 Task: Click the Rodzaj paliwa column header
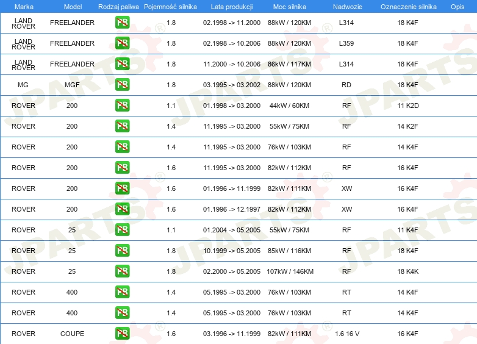118,7
